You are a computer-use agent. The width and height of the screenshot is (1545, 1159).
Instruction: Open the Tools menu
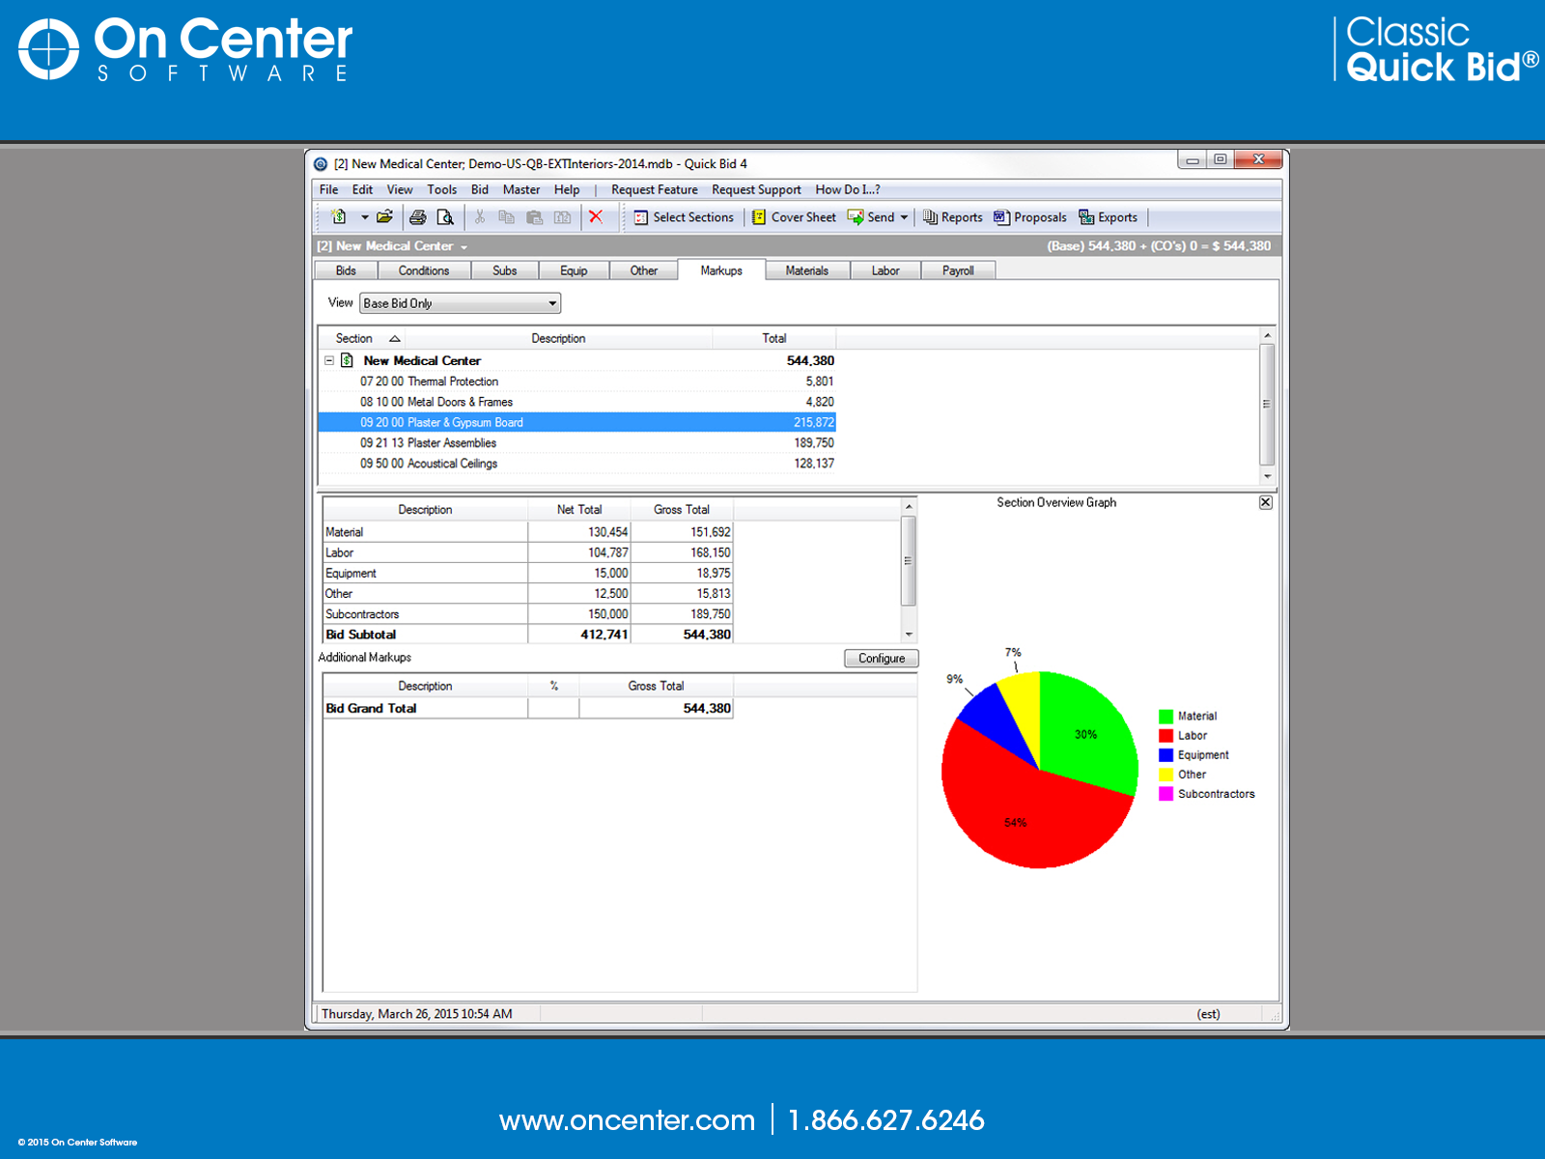pos(441,189)
